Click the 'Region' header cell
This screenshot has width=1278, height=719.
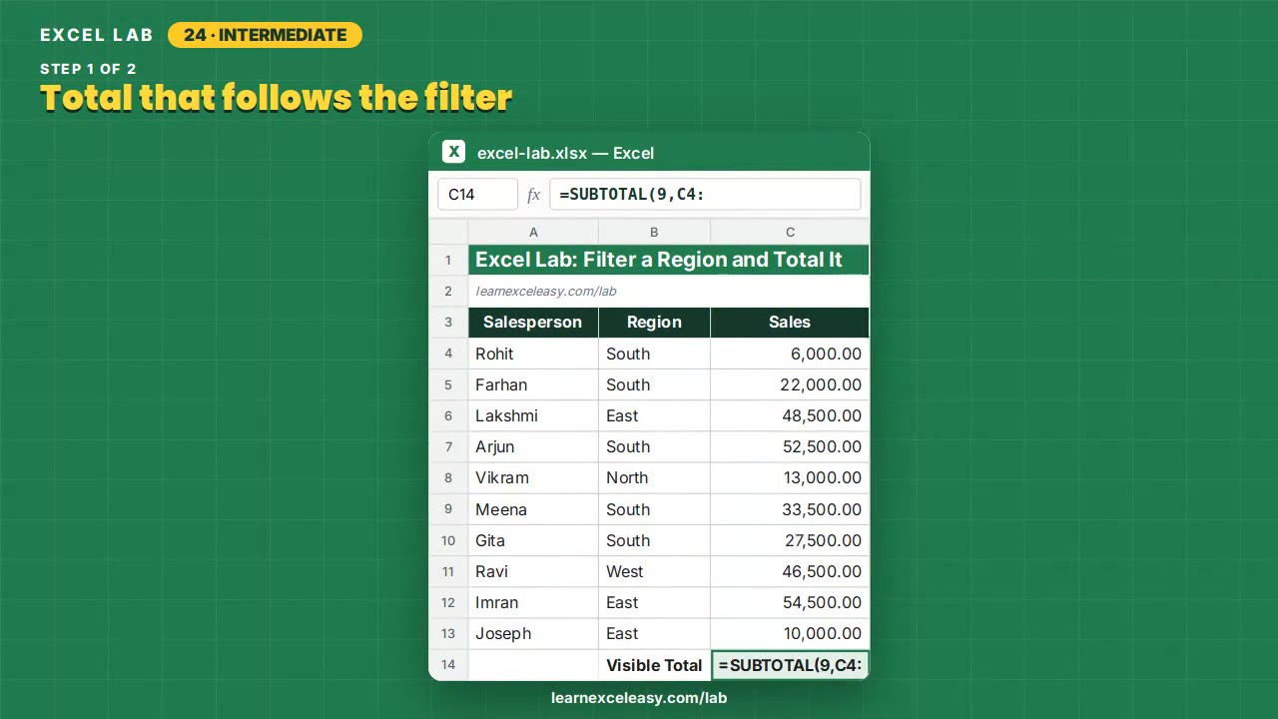(x=654, y=323)
